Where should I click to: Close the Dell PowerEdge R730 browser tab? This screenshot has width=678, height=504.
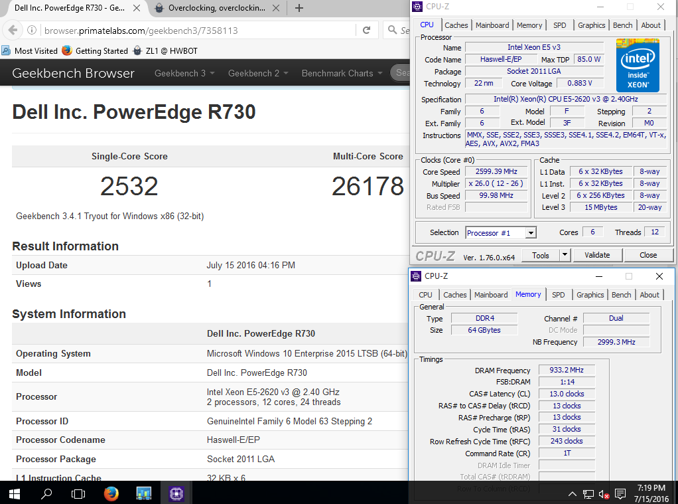click(x=136, y=8)
